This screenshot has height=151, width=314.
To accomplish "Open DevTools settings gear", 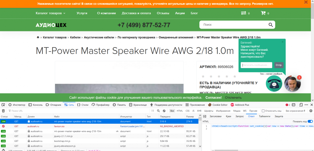I will 311,111.
